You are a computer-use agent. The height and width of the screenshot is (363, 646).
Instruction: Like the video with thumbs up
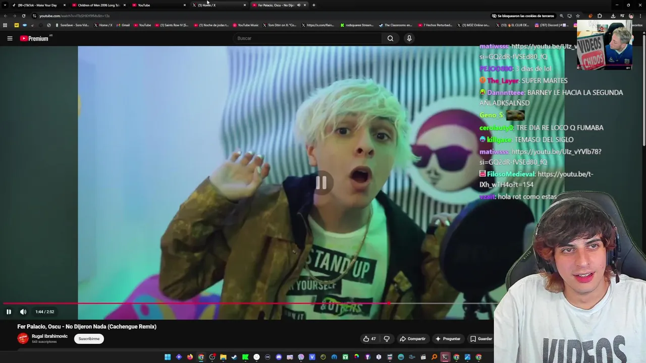point(369,339)
